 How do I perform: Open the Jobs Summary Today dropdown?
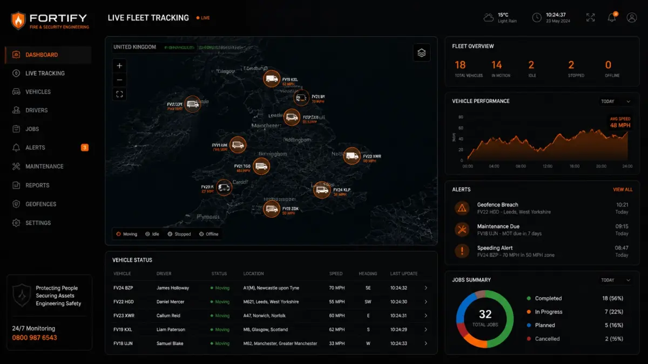[616, 280]
